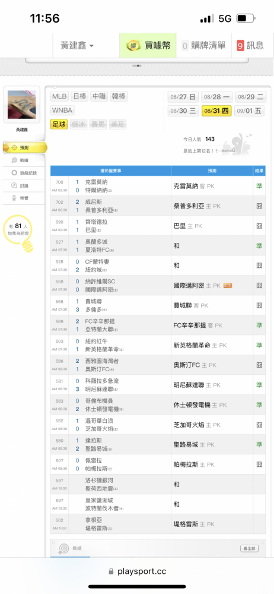The height and width of the screenshot is (594, 274).
Task: Click the 今日人氣 143 popularity count
Action: pos(199,140)
